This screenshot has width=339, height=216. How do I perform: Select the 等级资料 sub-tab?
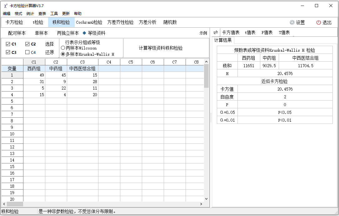coord(97,33)
